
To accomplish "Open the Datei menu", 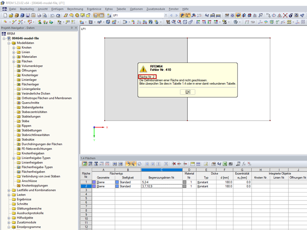I will [x=13, y=9].
